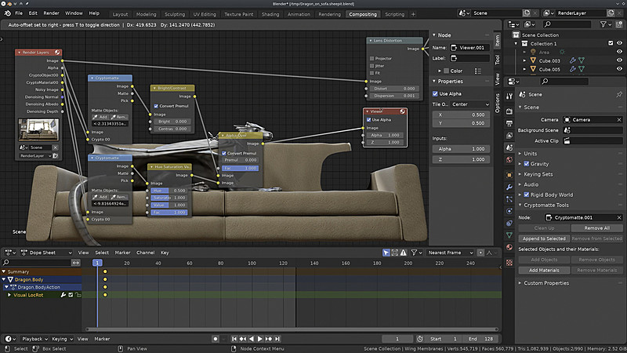The width and height of the screenshot is (627, 353).
Task: Expand the Keying Sets panel
Action: (538, 174)
